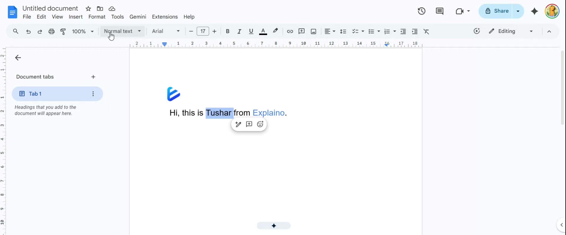Print the document
Screen dimensions: 566x235
[x=52, y=32]
